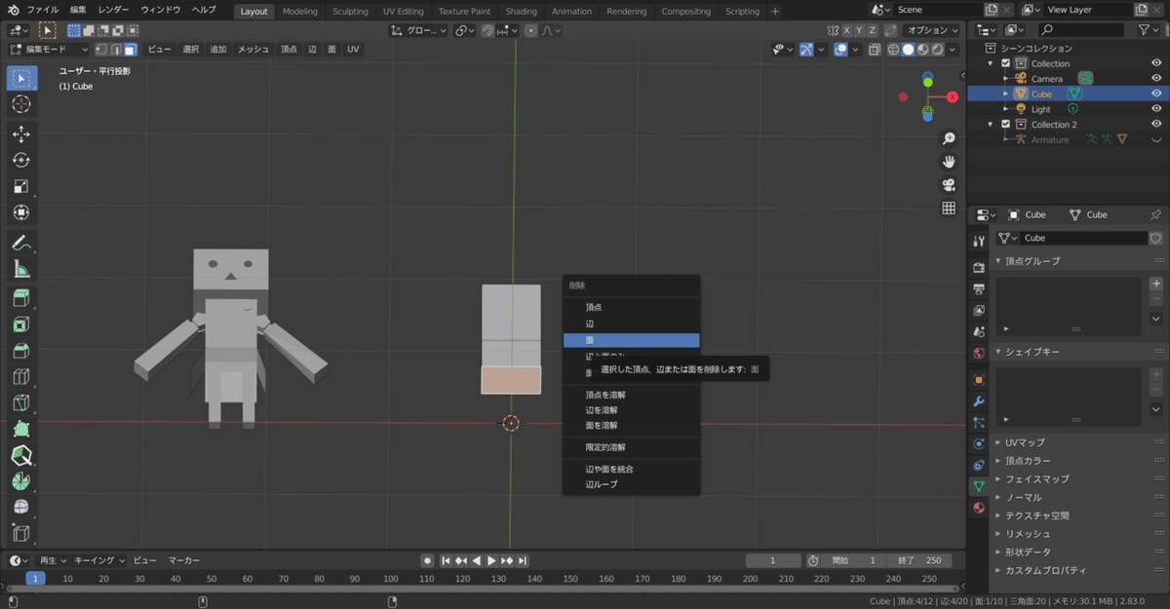
Task: Toggle X-ray view in header
Action: click(876, 49)
